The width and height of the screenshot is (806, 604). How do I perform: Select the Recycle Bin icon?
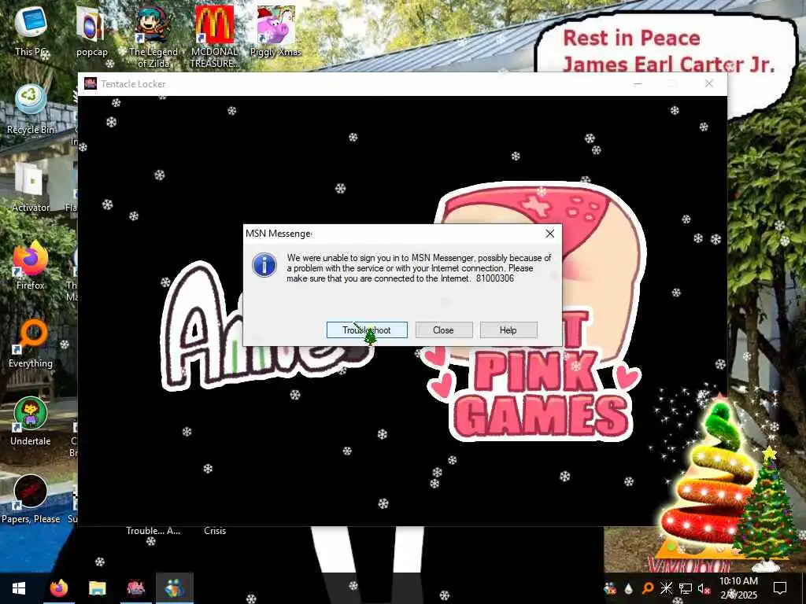tap(31, 109)
